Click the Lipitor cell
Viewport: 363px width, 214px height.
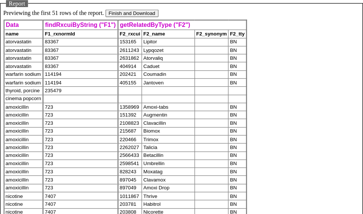point(168,42)
